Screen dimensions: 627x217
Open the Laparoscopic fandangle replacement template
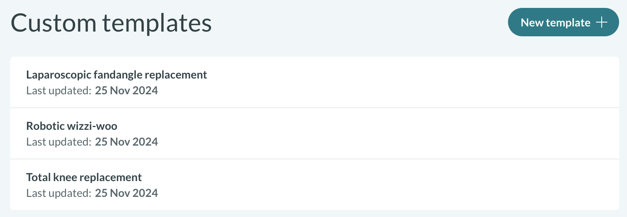point(116,75)
